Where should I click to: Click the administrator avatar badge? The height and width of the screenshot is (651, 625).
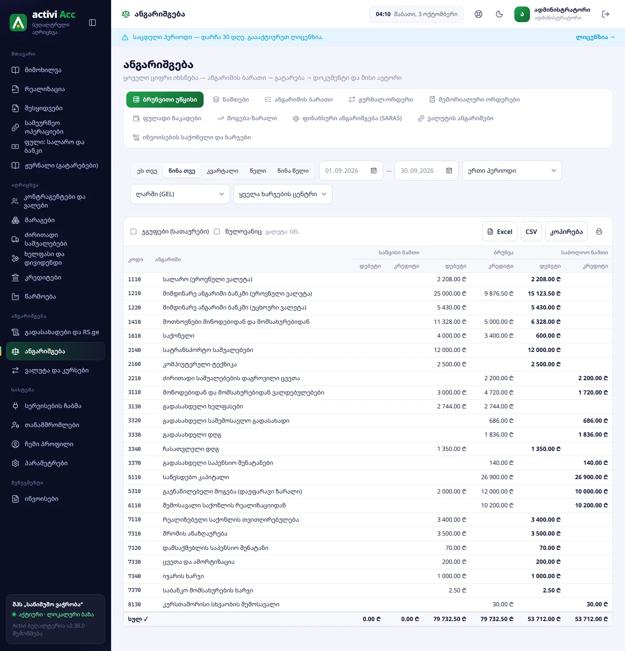click(522, 14)
